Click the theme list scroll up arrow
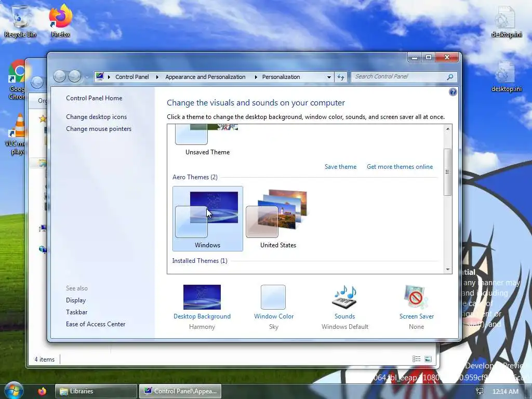Image resolution: width=532 pixels, height=399 pixels. click(447, 129)
